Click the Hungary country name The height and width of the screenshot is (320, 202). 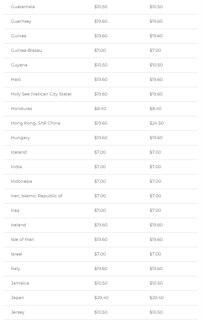(20, 138)
